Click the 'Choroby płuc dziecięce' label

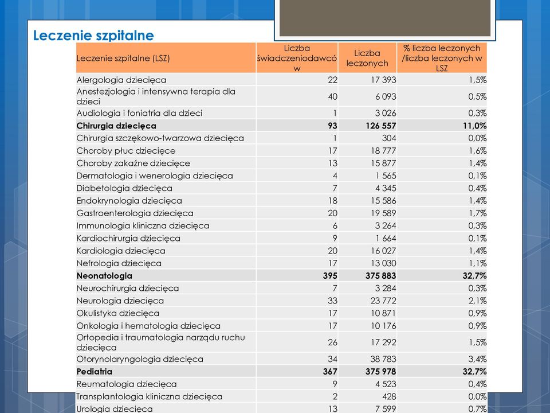126,151
